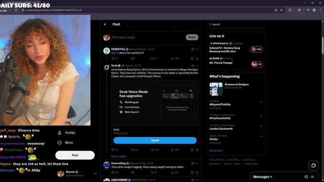Viewport: 324px width, 182px height.
Task: Open the floating Grok button
Action: click(313, 165)
